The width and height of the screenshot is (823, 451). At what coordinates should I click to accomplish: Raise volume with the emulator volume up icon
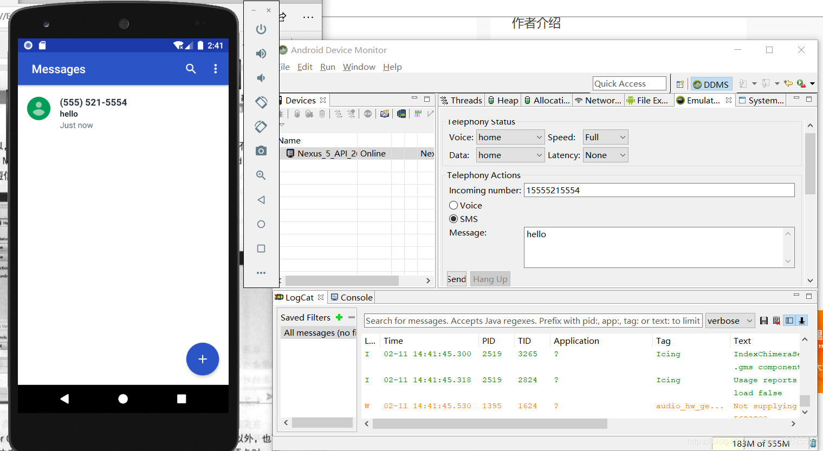[261, 54]
